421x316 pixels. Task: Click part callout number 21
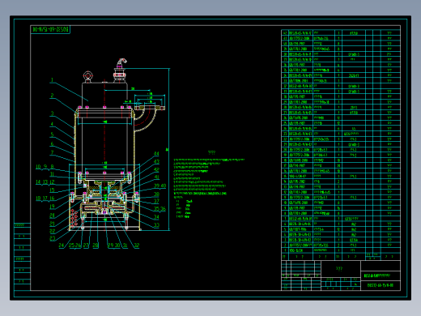52,224
